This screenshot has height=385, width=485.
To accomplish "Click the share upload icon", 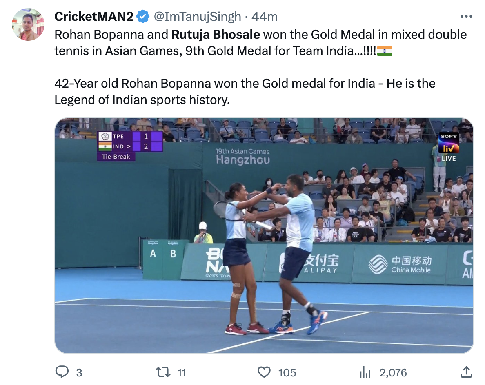I will [x=466, y=372].
